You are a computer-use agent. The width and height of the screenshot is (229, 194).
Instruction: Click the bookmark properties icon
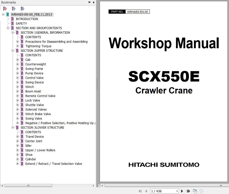[x=22, y=9]
